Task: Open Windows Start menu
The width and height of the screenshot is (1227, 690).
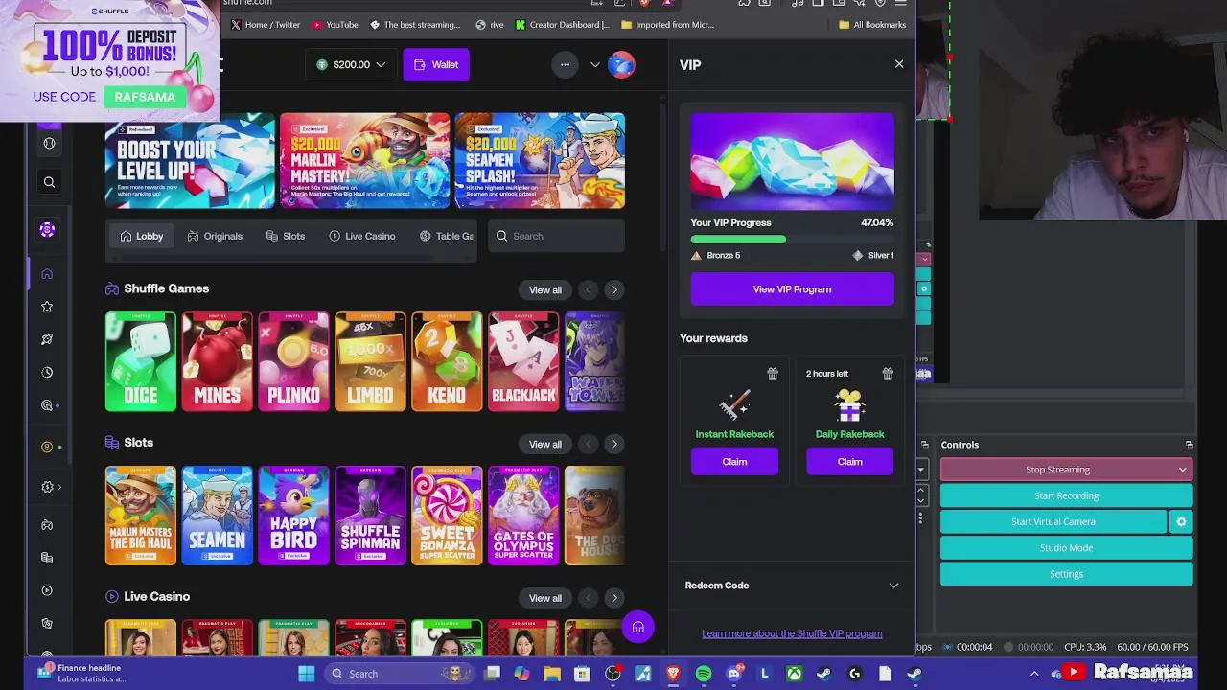Action: coord(307,674)
